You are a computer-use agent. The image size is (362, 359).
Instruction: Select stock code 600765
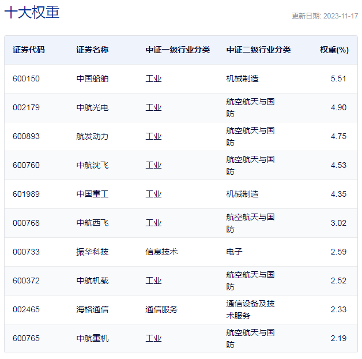point(26,338)
